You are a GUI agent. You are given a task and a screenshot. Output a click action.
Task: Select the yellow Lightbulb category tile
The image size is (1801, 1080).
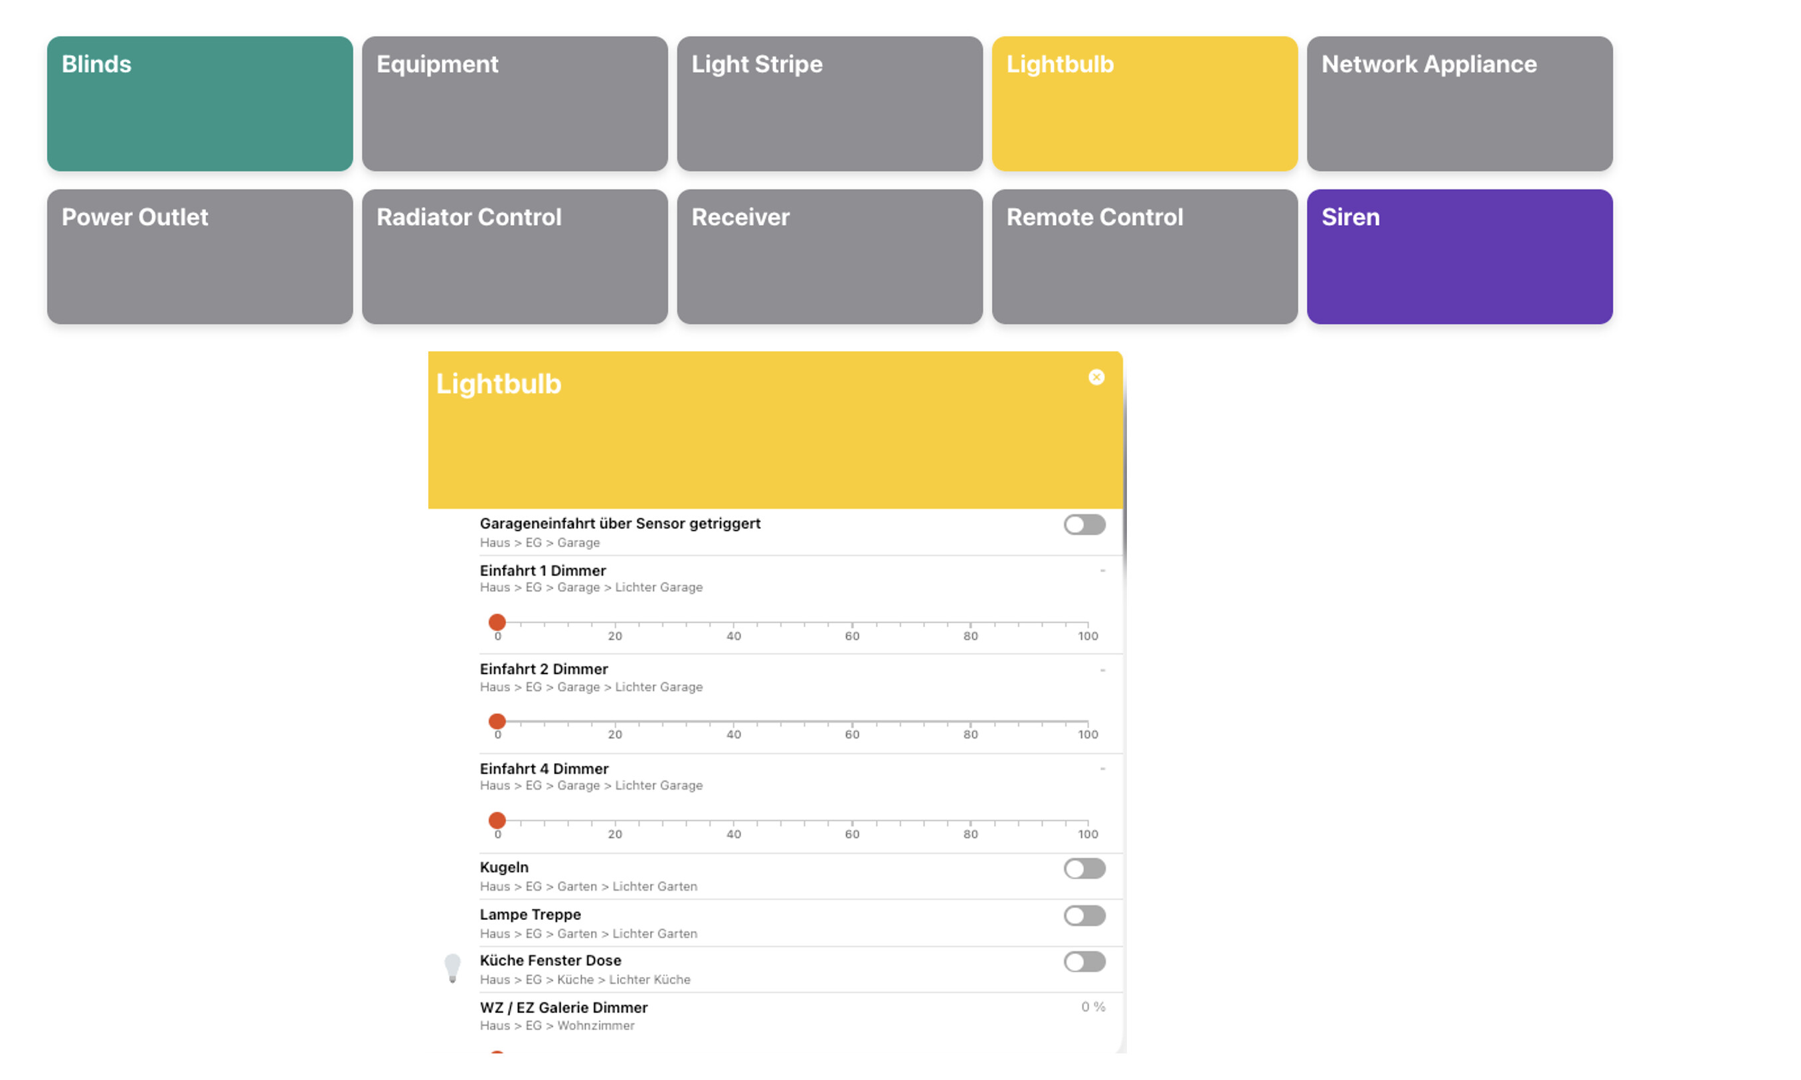pos(1144,104)
